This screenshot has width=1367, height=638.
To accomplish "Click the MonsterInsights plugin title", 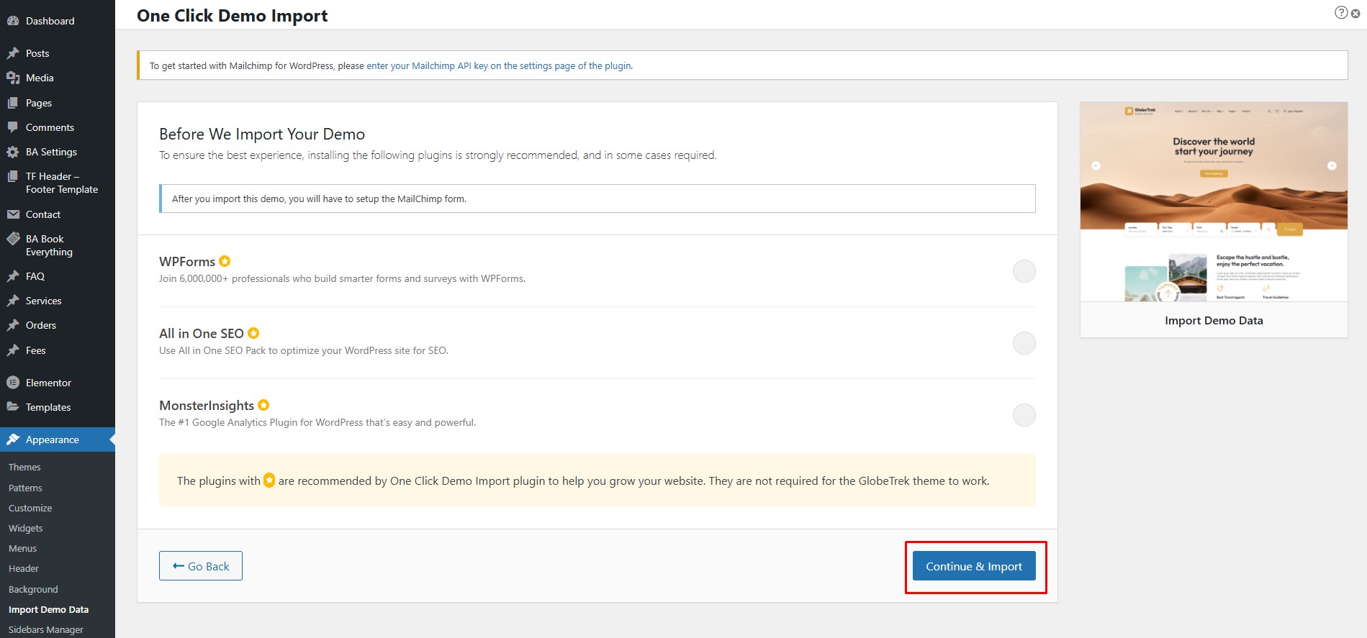I will 207,406.
